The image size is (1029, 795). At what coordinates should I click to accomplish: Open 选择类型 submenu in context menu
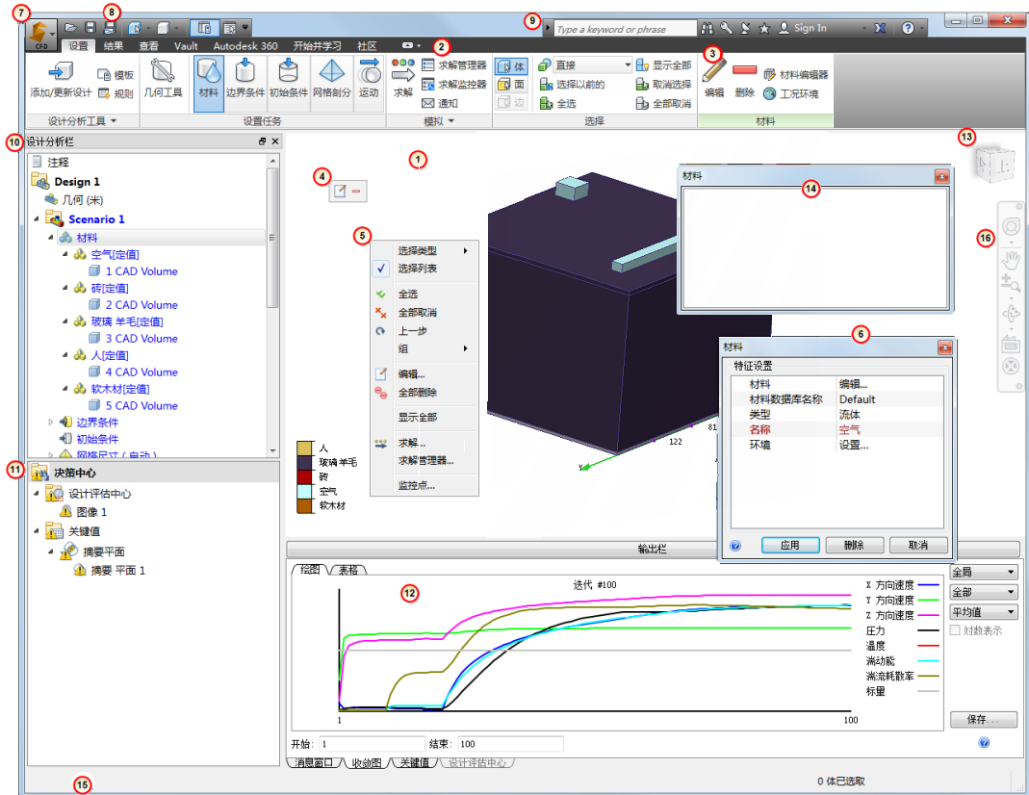(x=424, y=250)
